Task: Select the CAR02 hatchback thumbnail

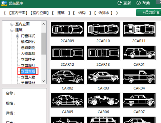Action: point(67,77)
